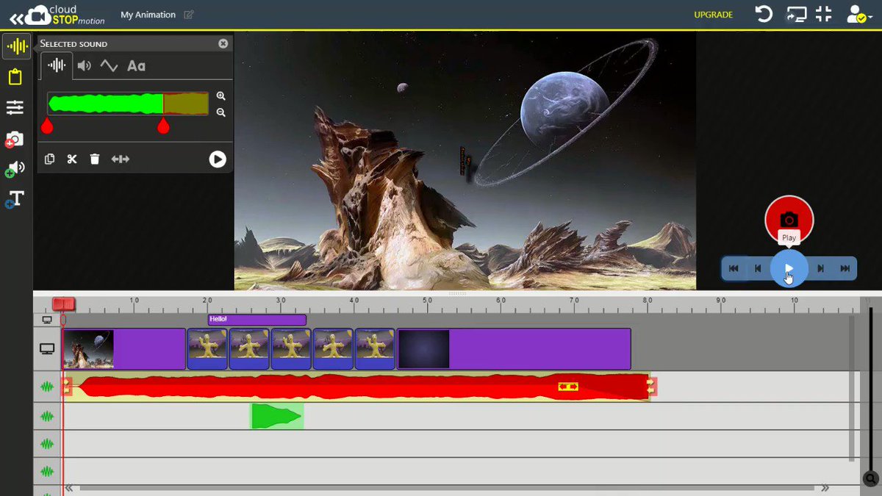Jump to the last frame

[845, 268]
